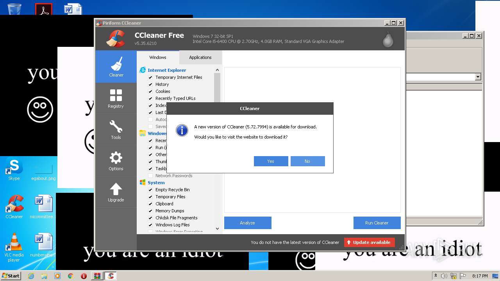Click the CCleaner broom logo in the header
Screen dimensions: 500x281
[116, 39]
